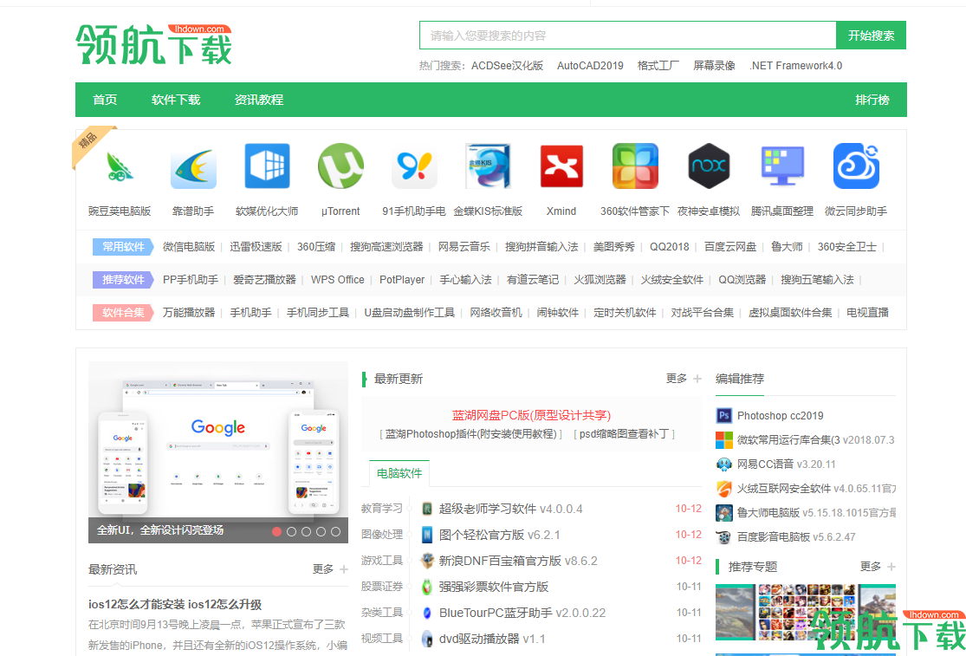Open the 股票证券 category link
Viewport: 966px width, 656px height.
coord(382,587)
